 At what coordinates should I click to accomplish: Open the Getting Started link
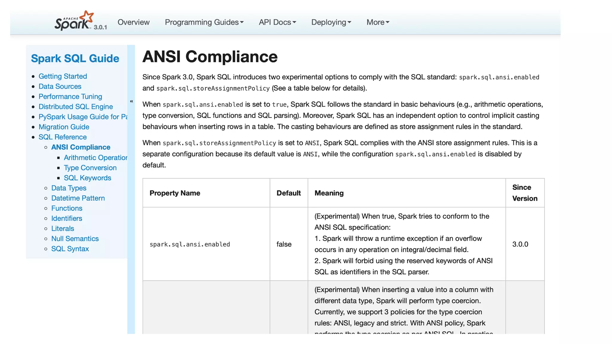click(63, 76)
